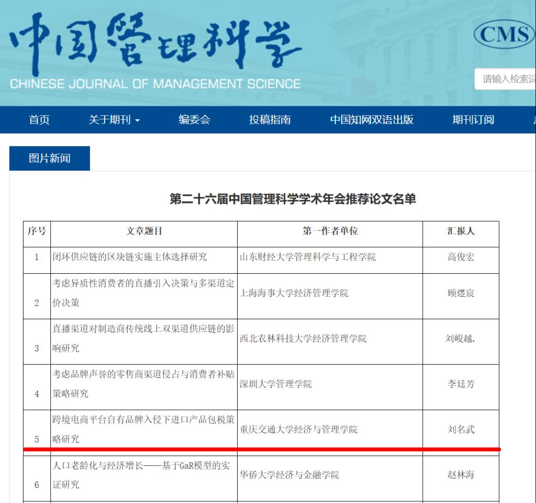536x503 pixels.
Task: Click the CMS oval logo icon
Action: coord(504,35)
